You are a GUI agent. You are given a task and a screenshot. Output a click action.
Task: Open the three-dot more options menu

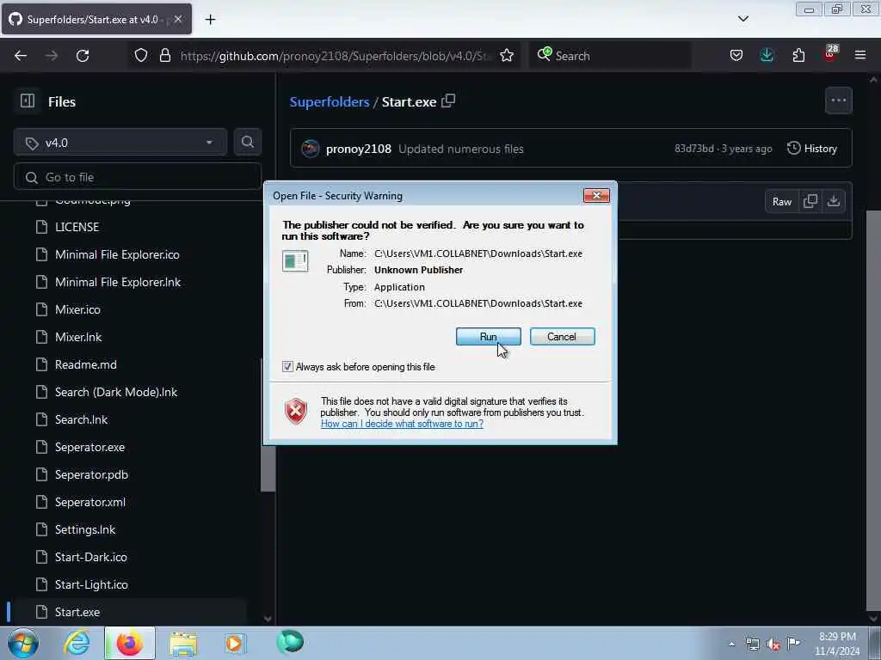click(x=838, y=101)
